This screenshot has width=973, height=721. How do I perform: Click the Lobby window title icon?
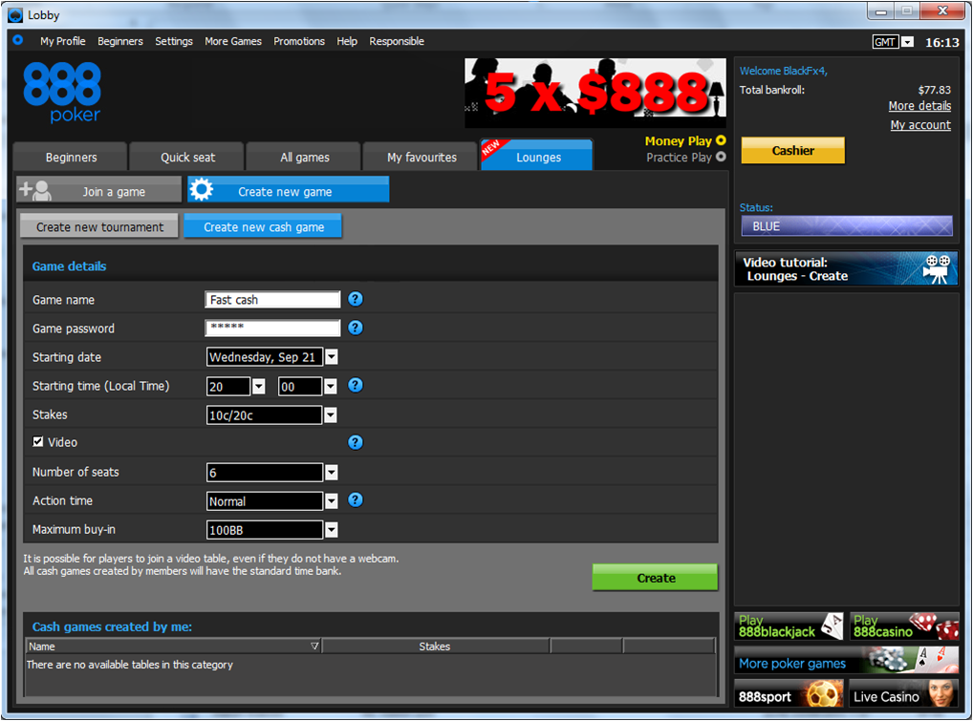click(x=15, y=15)
